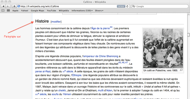The width and height of the screenshot is (190, 99).
Task: Open footnote reference 44
Action: point(111,27)
